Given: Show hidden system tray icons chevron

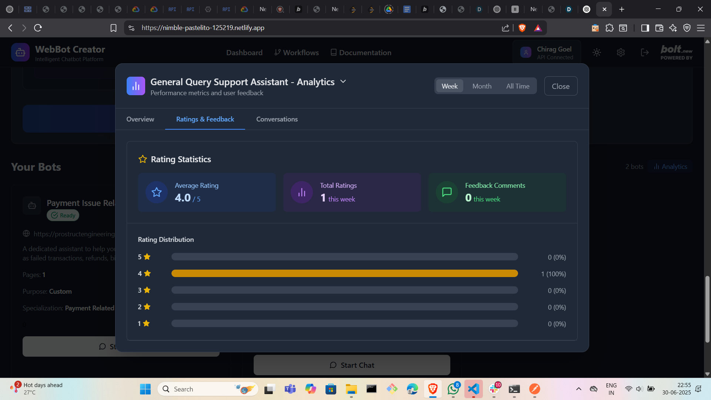Looking at the screenshot, I should [x=578, y=389].
